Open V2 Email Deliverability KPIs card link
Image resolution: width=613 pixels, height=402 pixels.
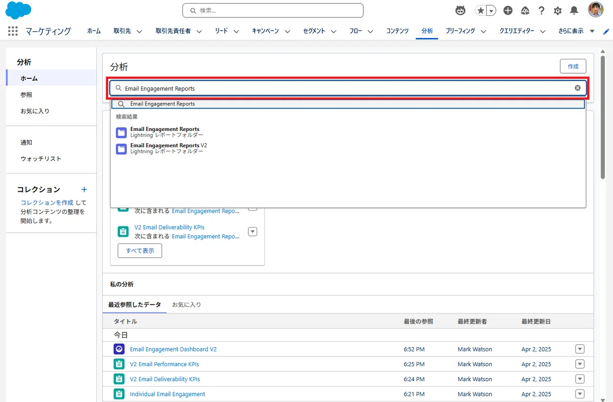coord(169,227)
